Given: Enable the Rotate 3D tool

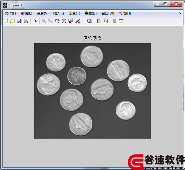Looking at the screenshot, I should coord(64,21).
